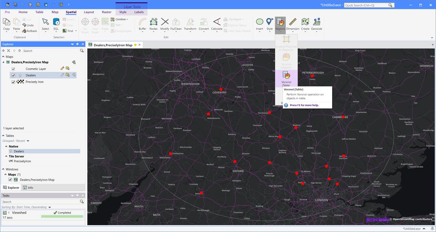Switch to the Layout ribbon tab
Viewport: 436px width, 232px height.
89,12
